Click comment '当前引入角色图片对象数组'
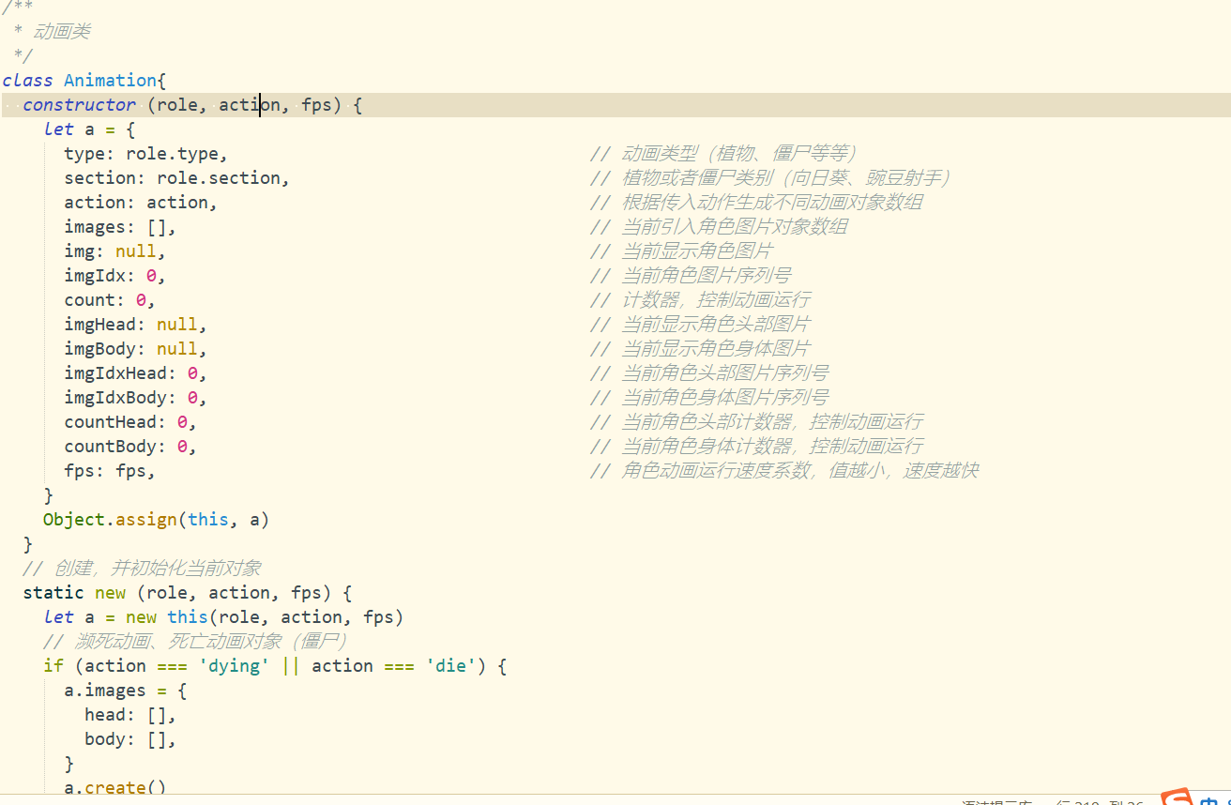The width and height of the screenshot is (1231, 805). (735, 226)
